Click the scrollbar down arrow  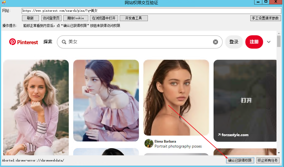(279, 153)
